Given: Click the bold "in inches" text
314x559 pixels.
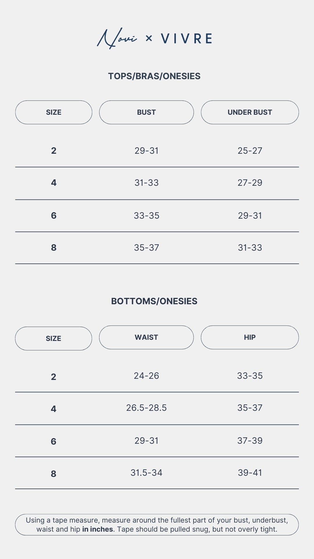Looking at the screenshot, I should point(98,529).
